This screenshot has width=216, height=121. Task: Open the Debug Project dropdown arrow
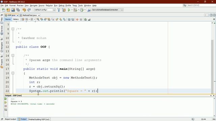78,10
